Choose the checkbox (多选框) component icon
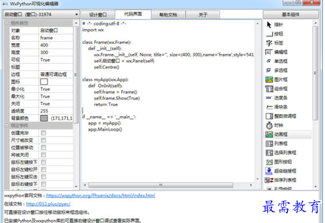 coord(269,70)
